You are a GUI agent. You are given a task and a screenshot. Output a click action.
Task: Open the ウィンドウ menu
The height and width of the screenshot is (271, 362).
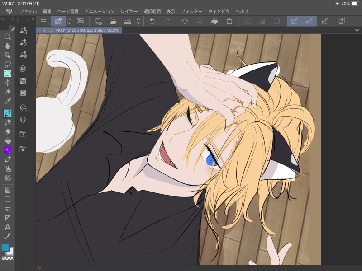219,11
